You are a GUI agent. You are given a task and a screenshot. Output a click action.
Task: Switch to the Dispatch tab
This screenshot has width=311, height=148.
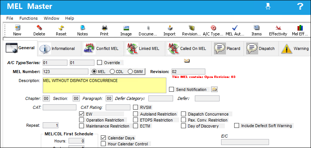coord(261,48)
